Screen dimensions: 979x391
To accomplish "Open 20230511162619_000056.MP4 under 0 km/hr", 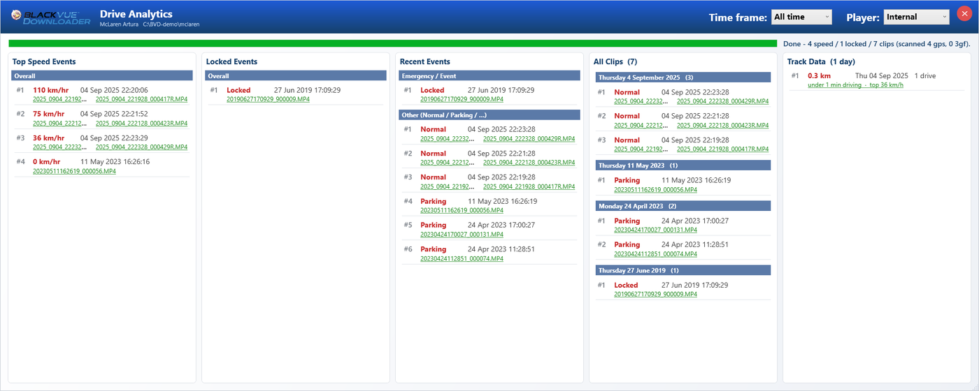I will (74, 171).
